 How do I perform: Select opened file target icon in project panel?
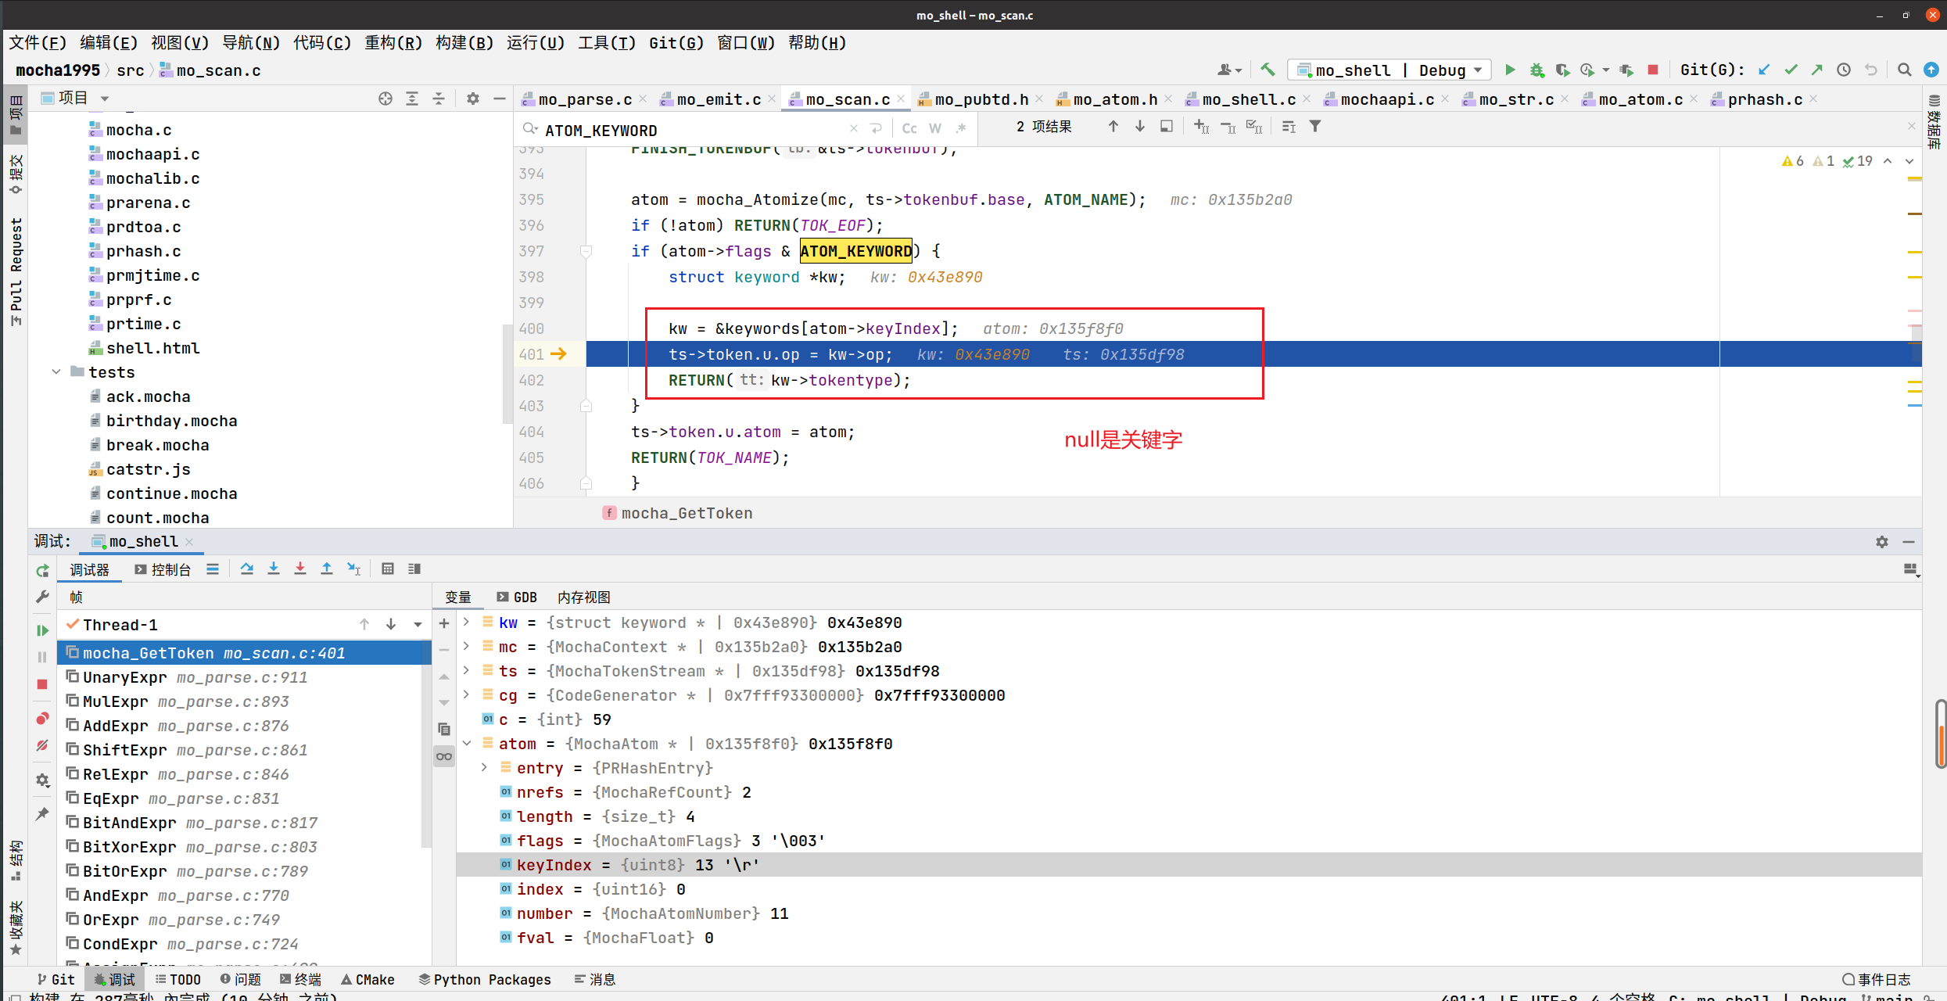[x=385, y=99]
